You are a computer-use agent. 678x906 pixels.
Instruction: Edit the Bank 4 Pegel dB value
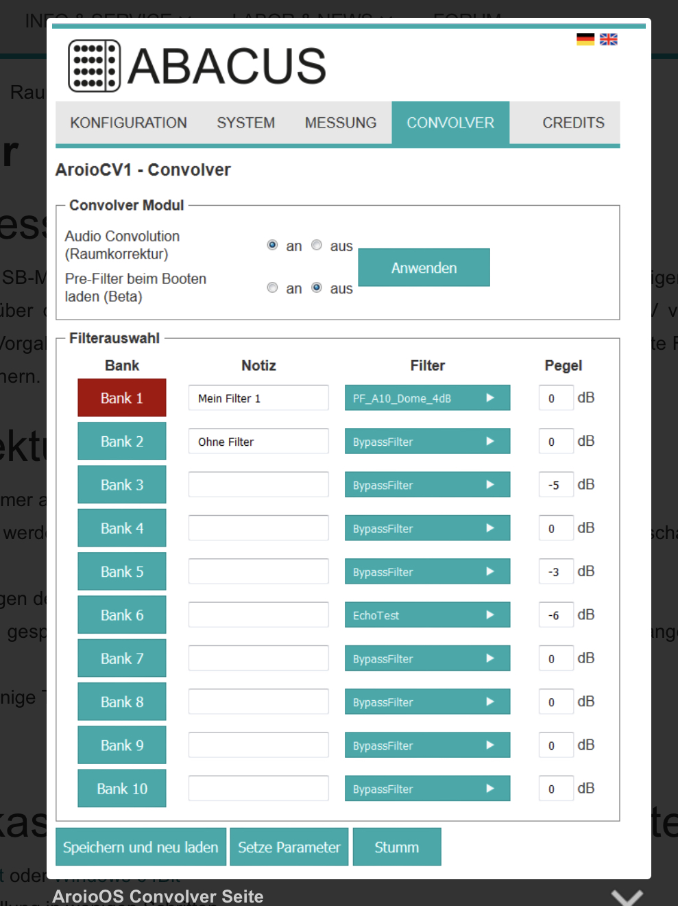[556, 528]
